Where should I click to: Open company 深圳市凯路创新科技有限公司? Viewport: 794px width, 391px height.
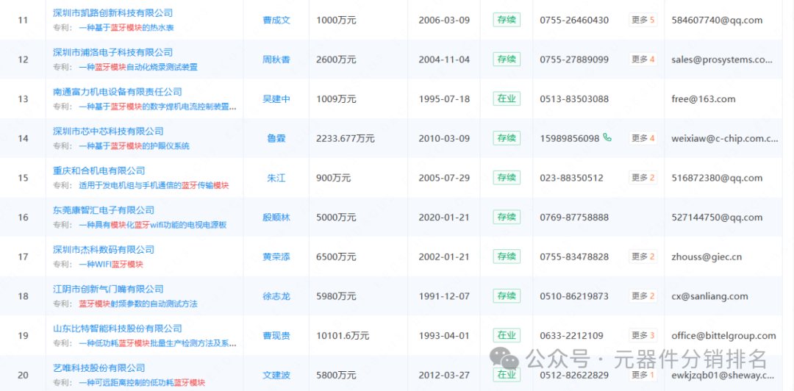coord(113,12)
